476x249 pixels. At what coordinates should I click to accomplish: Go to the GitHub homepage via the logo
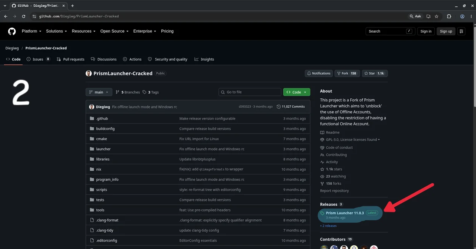(12, 31)
